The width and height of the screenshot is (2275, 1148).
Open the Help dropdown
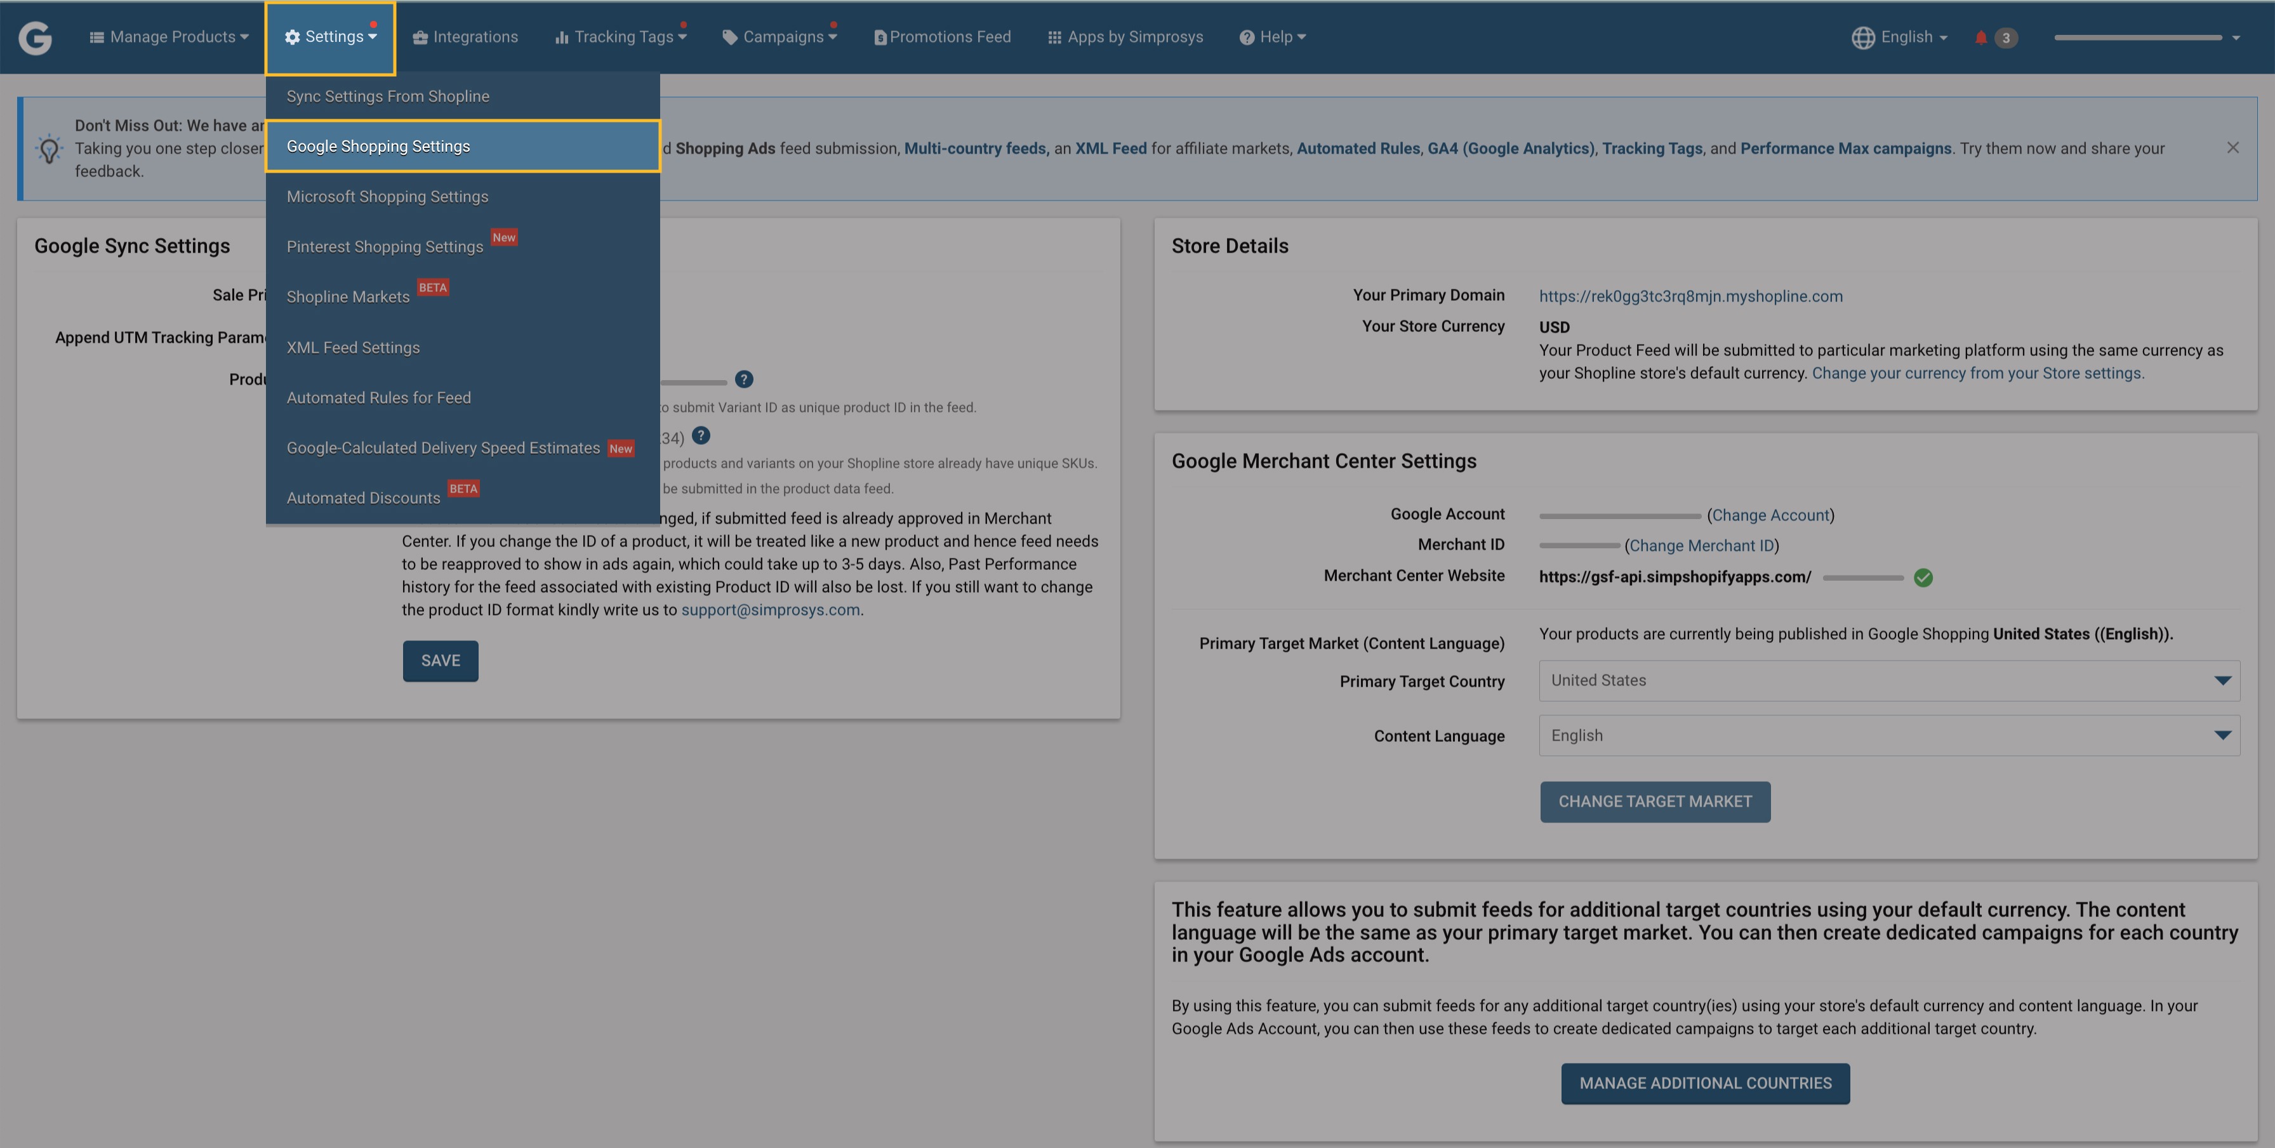1273,37
